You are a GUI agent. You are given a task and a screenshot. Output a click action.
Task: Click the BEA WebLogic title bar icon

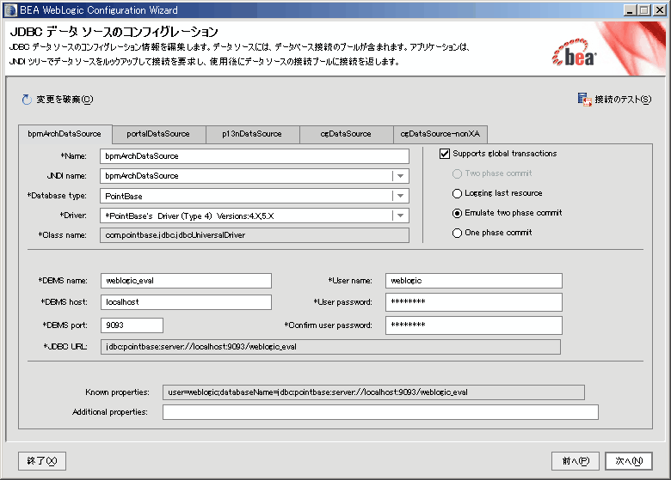click(9, 9)
